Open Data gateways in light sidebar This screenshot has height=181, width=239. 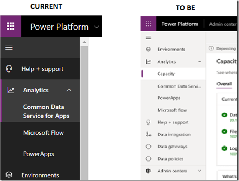tap(172, 147)
